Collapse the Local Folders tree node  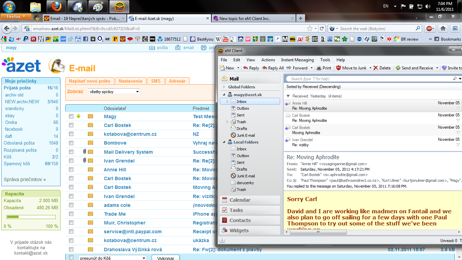click(224, 142)
